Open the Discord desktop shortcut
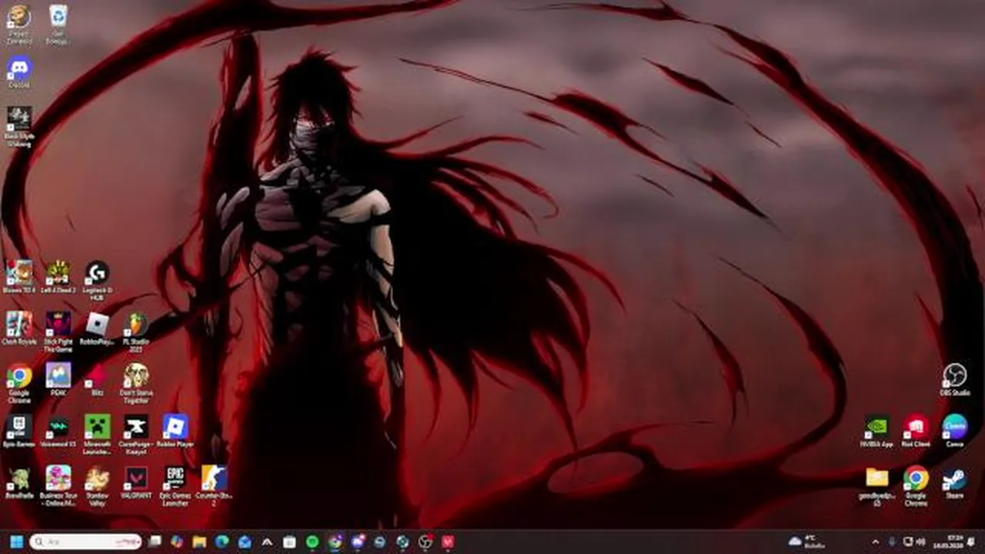 tap(19, 70)
